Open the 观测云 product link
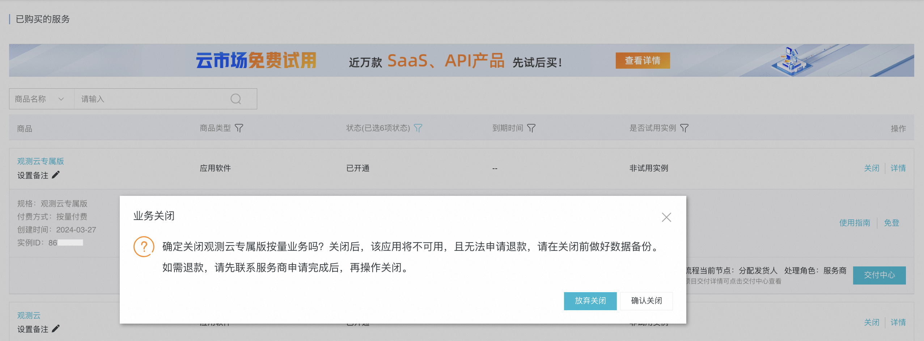 click(29, 315)
